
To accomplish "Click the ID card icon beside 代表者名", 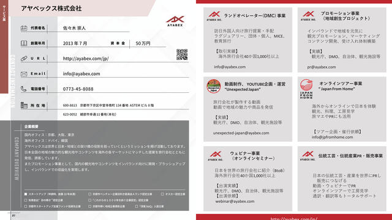I will point(24,28).
